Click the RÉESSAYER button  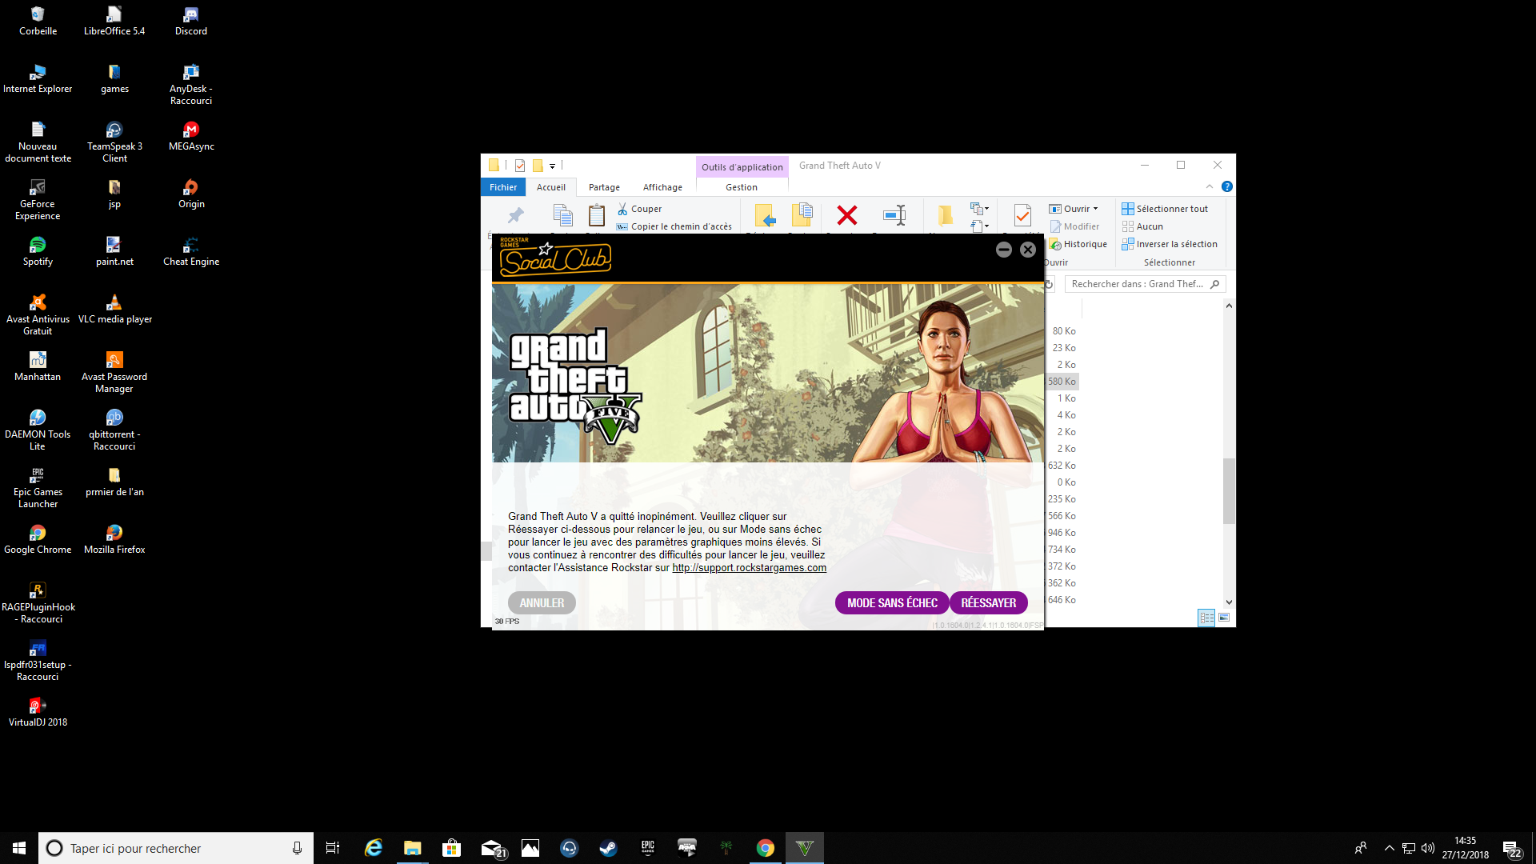coord(988,603)
